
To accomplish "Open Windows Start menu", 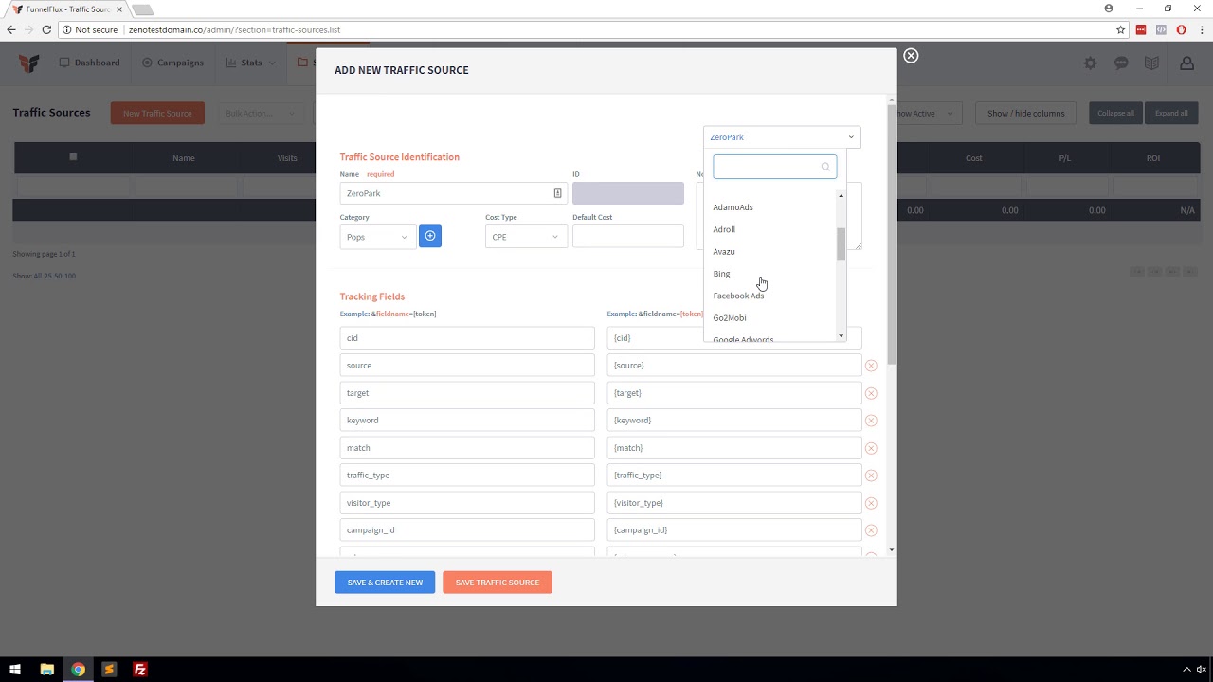I will (x=15, y=670).
